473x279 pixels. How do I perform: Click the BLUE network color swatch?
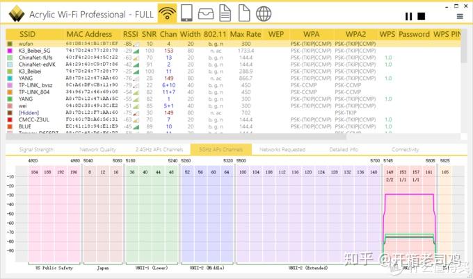(10, 127)
